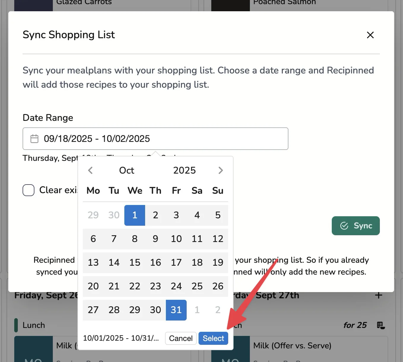403x362 pixels.
Task: Click Cancel in the date picker
Action: click(180, 338)
